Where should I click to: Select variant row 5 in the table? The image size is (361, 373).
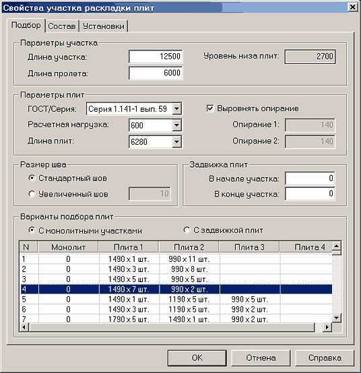[176, 299]
